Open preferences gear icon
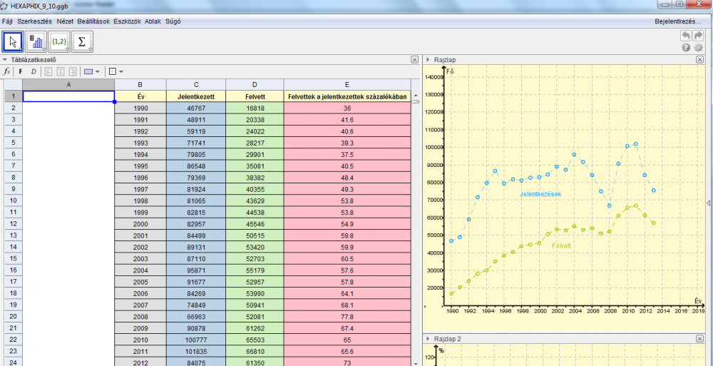Image resolution: width=713 pixels, height=366 pixels. pos(698,47)
